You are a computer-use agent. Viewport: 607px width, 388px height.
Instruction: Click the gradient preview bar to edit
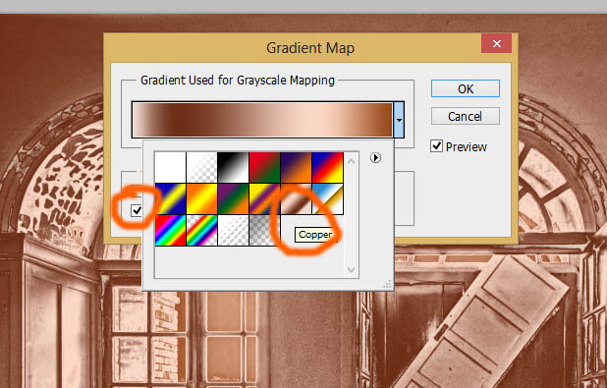tap(262, 120)
